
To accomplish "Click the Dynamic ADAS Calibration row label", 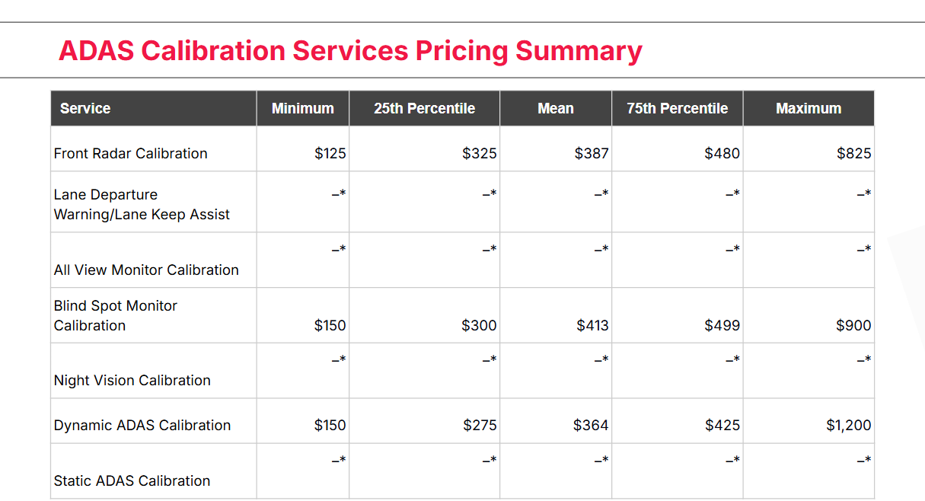I will [x=142, y=425].
